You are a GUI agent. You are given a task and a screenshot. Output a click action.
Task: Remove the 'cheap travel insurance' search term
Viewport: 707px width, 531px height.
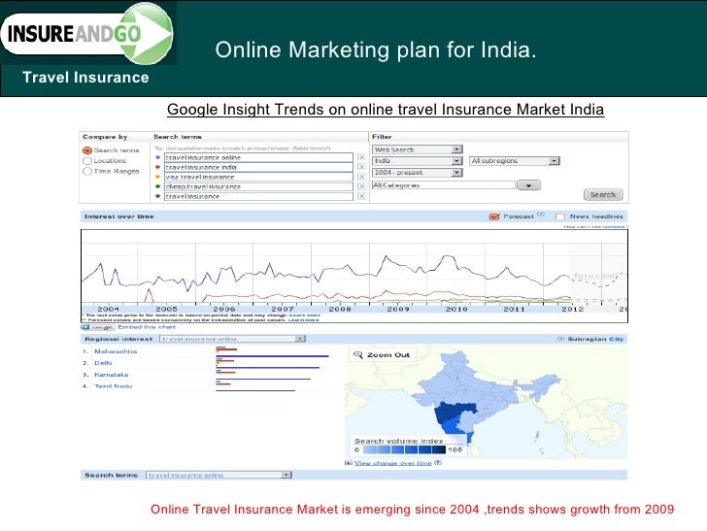(x=361, y=186)
